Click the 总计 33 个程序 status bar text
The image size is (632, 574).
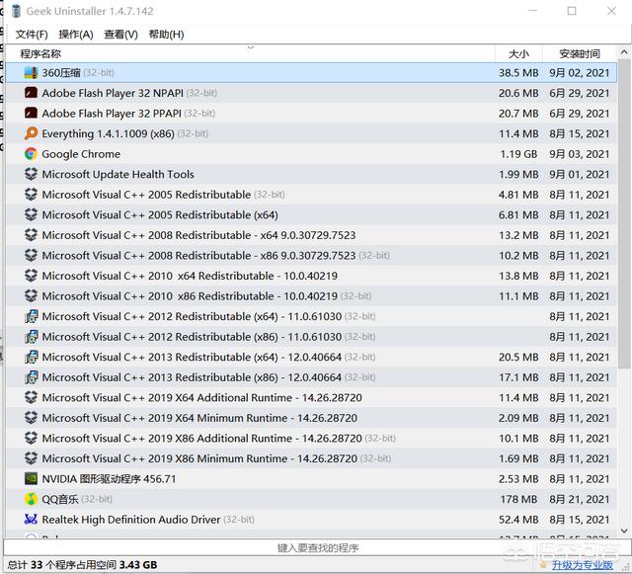(x=82, y=565)
